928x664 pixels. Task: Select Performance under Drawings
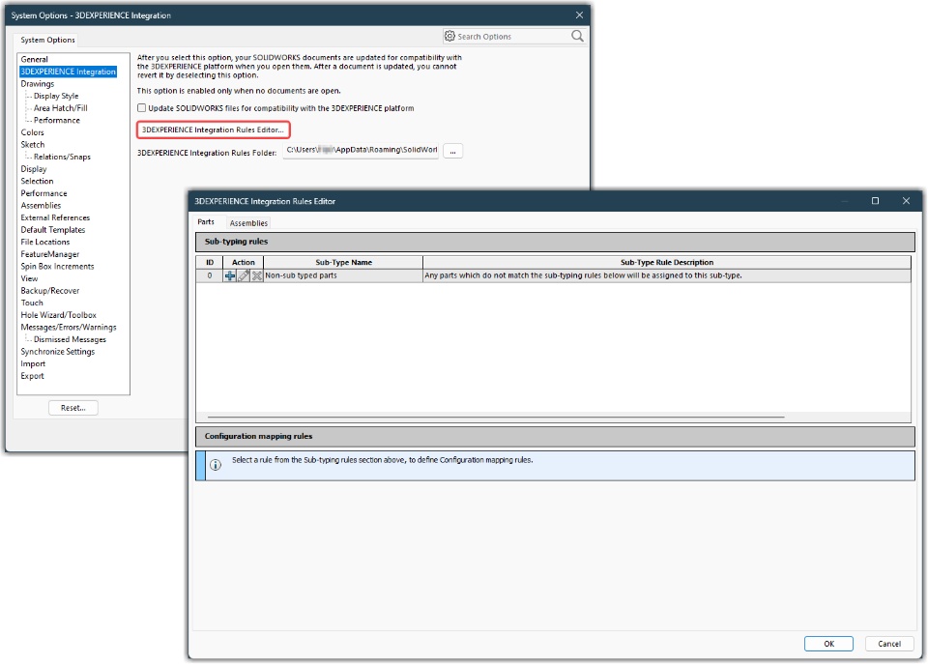click(x=57, y=120)
